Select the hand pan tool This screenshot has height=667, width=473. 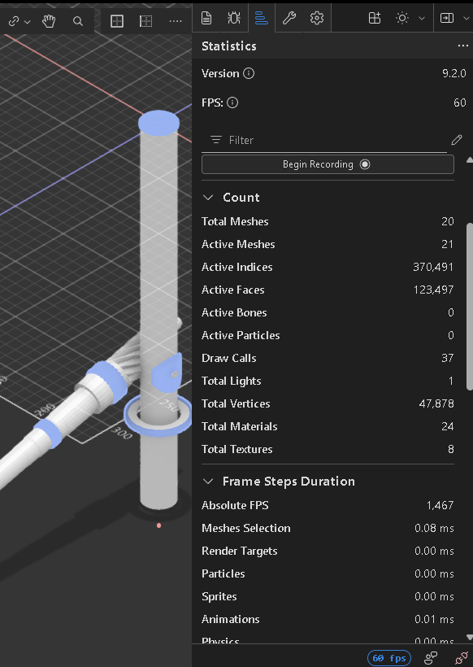click(49, 21)
